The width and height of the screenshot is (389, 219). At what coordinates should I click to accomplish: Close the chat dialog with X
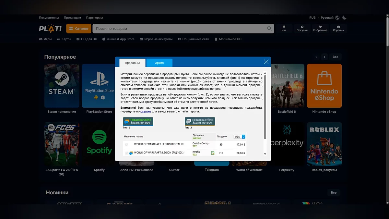[x=266, y=62]
